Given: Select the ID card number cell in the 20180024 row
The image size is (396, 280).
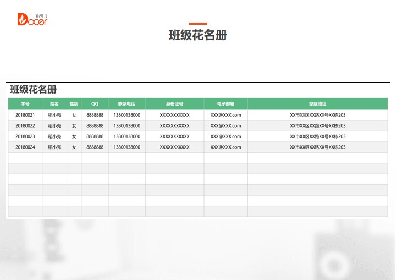Looking at the screenshot, I should pyautogui.click(x=174, y=147).
